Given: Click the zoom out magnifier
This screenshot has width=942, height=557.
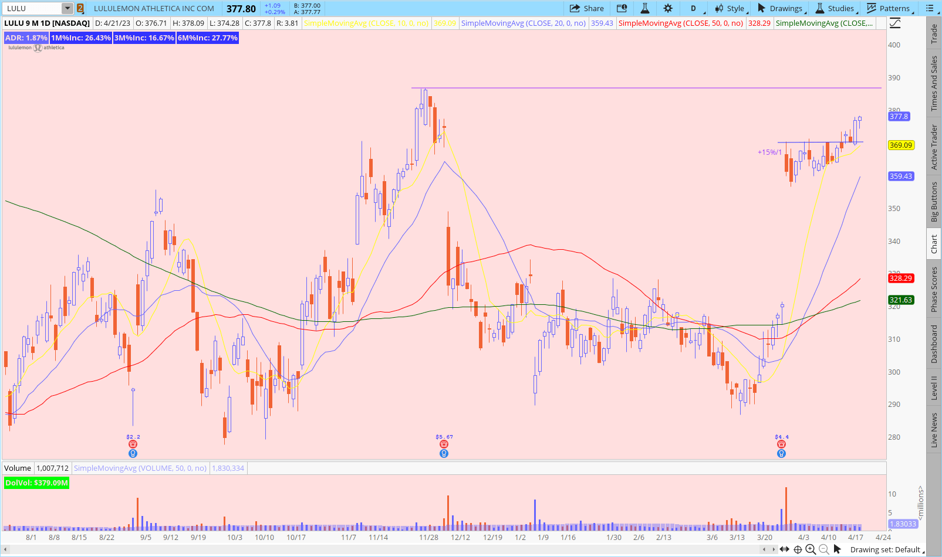Looking at the screenshot, I should pyautogui.click(x=823, y=549).
